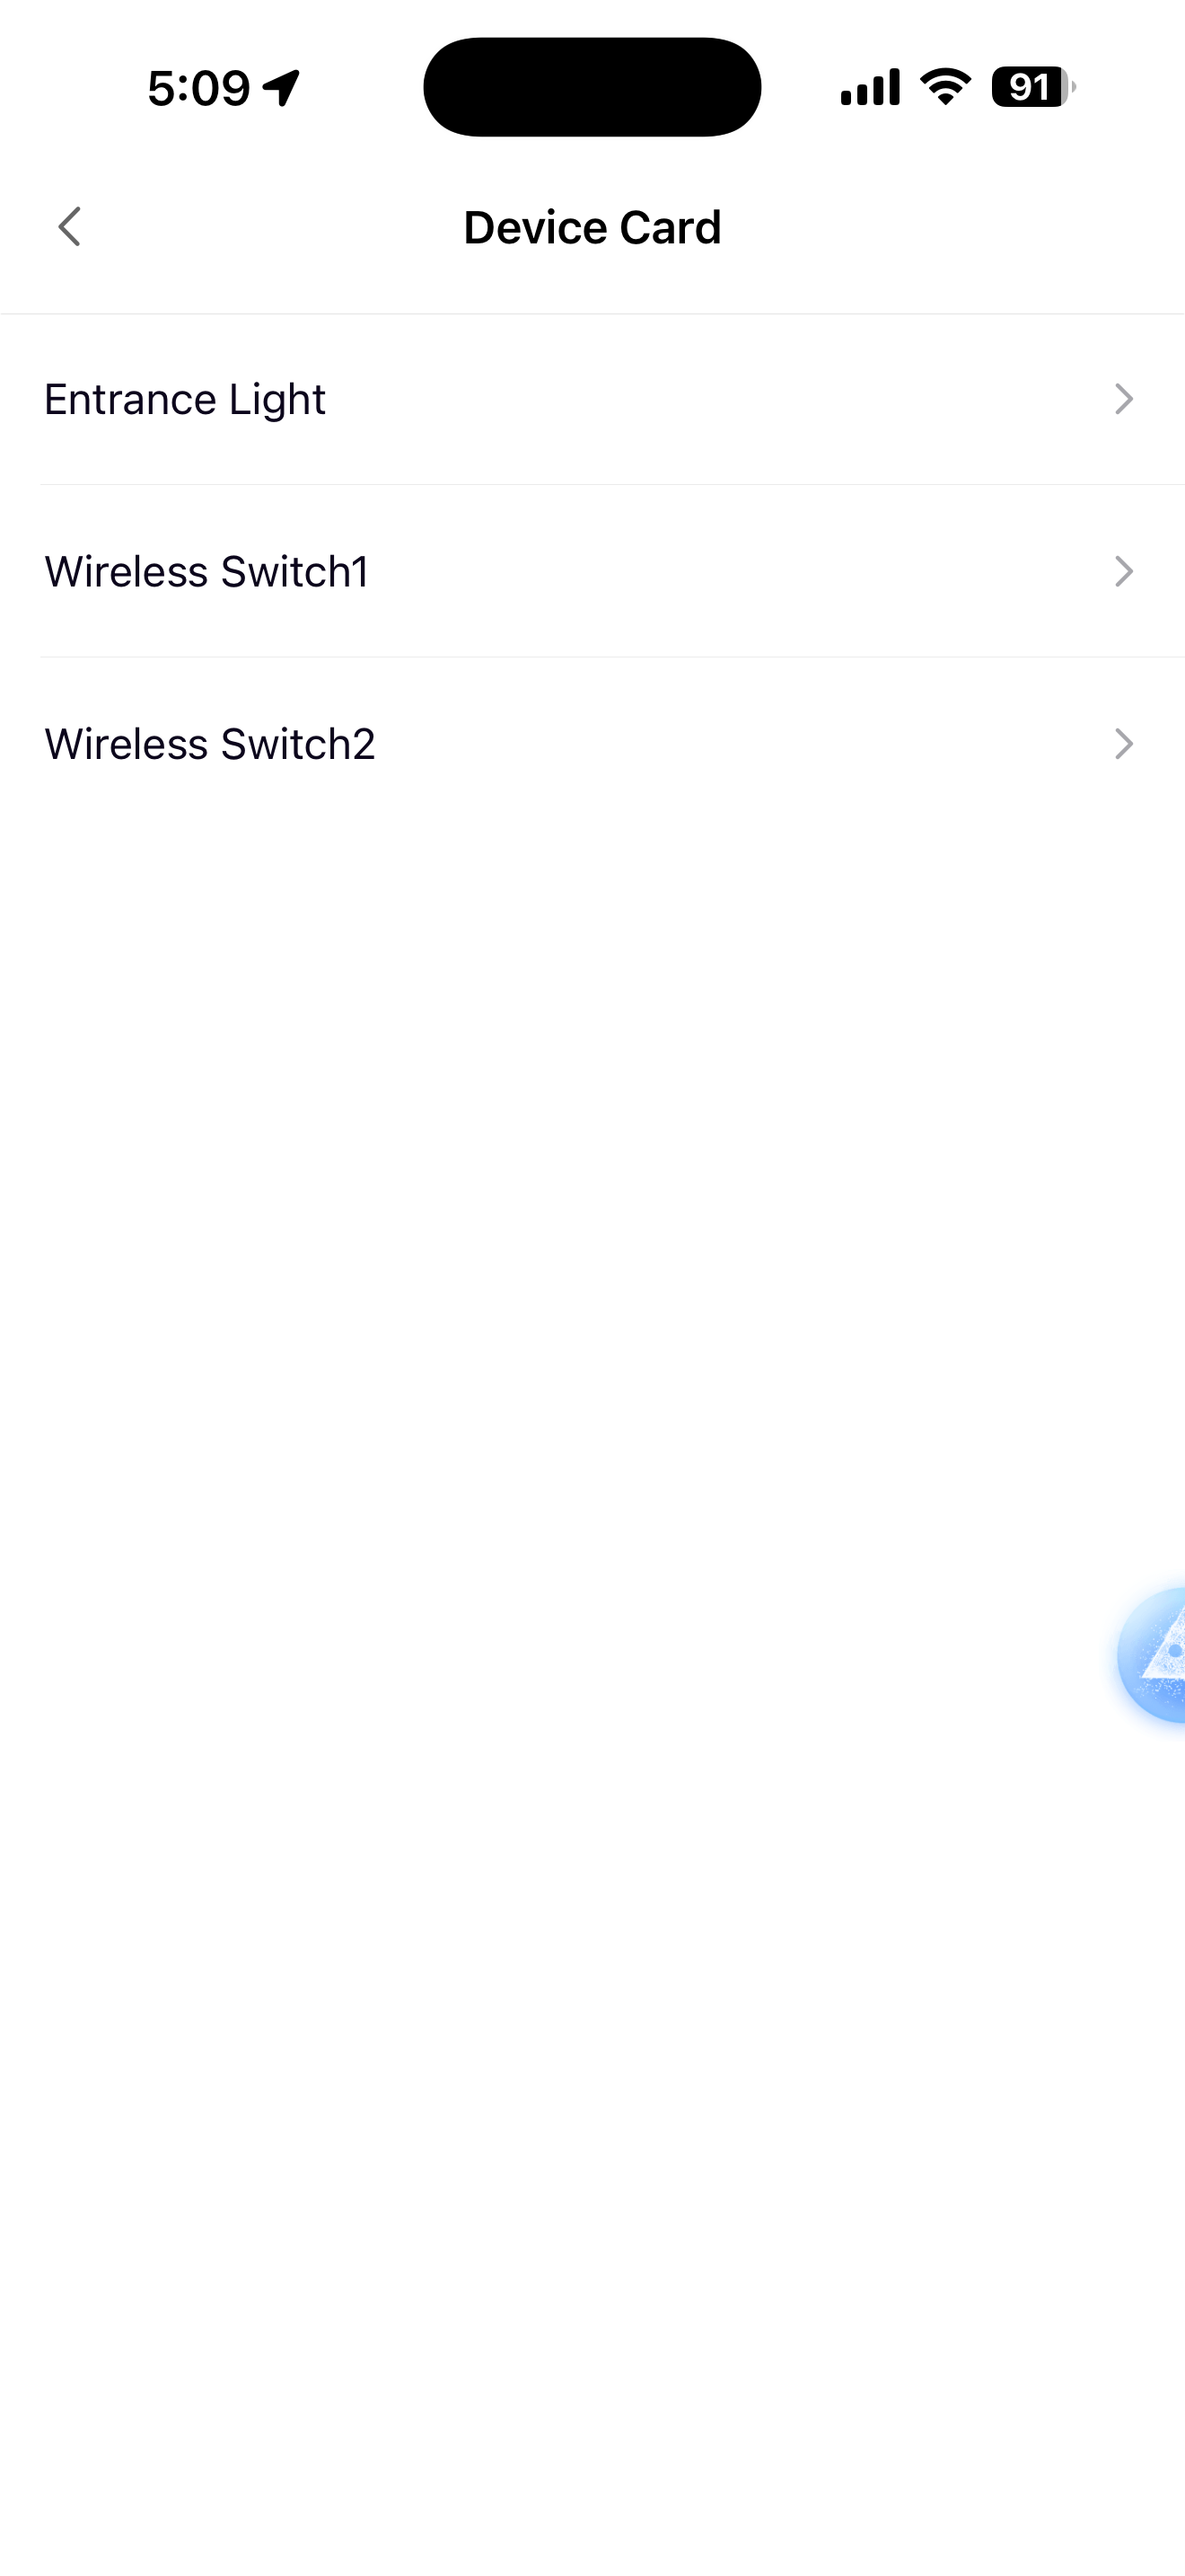Open the Wireless Switch2 entry

click(x=592, y=743)
